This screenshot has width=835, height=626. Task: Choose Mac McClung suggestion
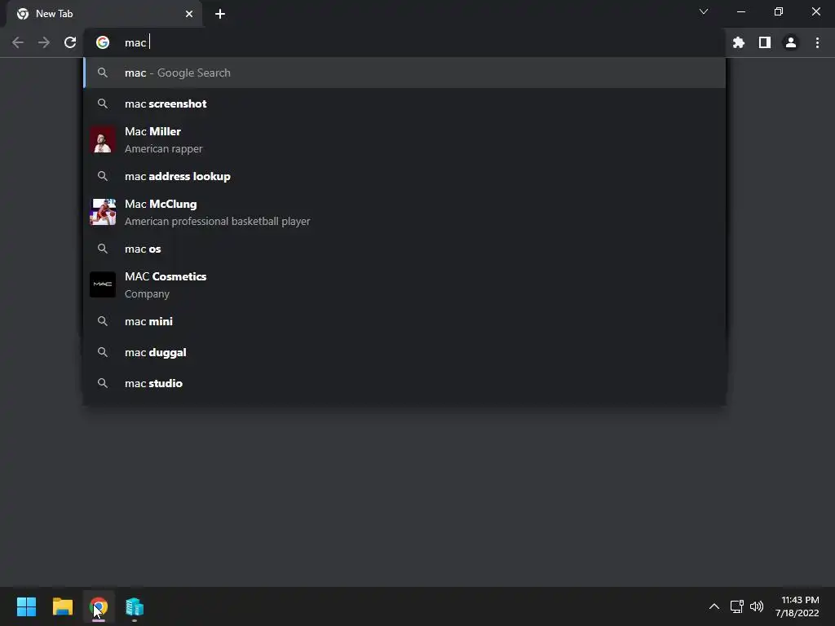coord(404,213)
